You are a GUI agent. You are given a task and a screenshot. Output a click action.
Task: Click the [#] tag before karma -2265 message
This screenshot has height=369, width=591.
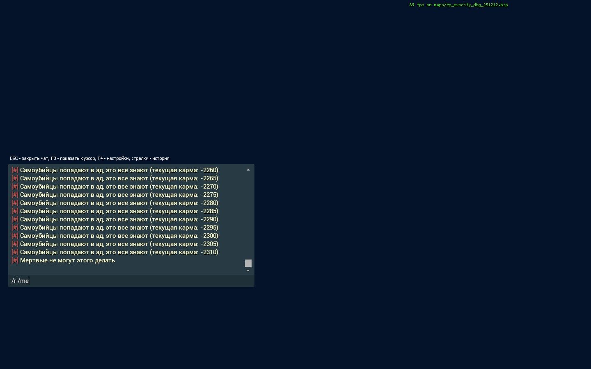coord(15,178)
